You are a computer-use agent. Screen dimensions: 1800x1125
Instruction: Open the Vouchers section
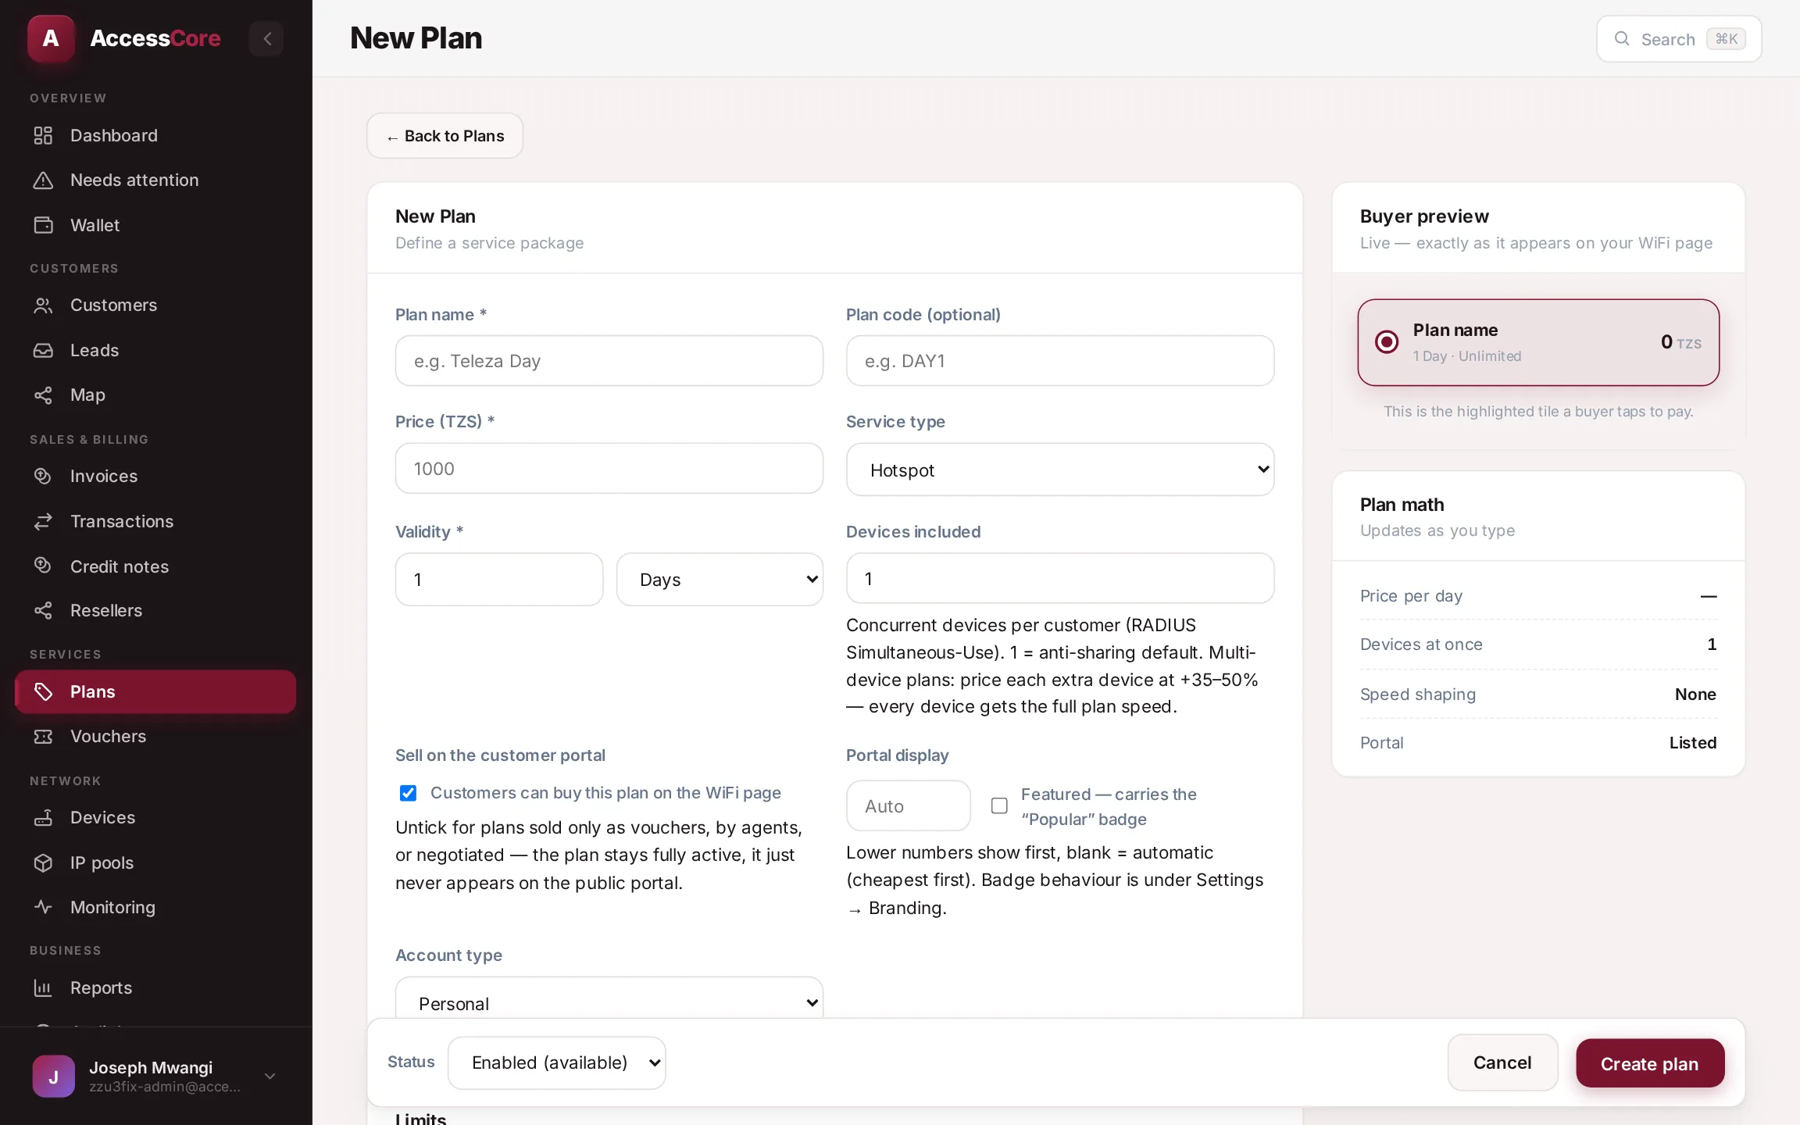point(155,736)
